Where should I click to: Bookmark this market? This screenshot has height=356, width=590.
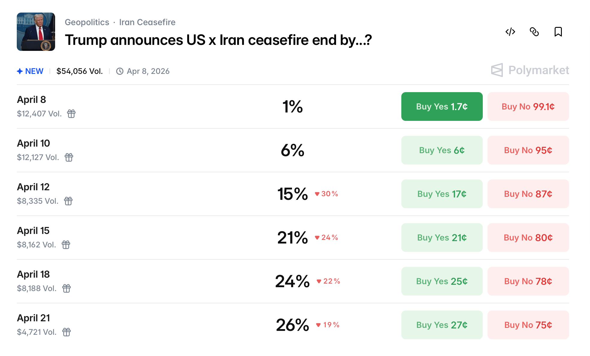click(558, 32)
